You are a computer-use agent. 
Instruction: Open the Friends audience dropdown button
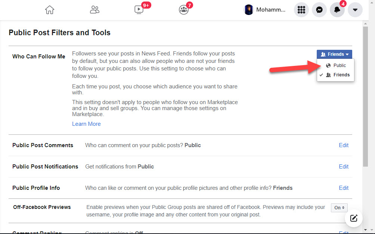click(334, 54)
